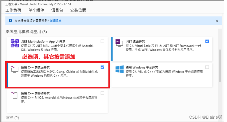Click the .NET 桌面开发 workload icon
227x122 pixels.
point(119,43)
